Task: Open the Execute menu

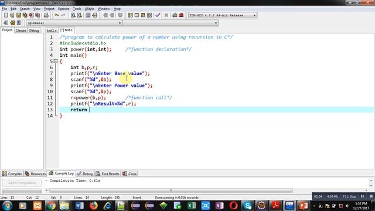Action: 64,9
